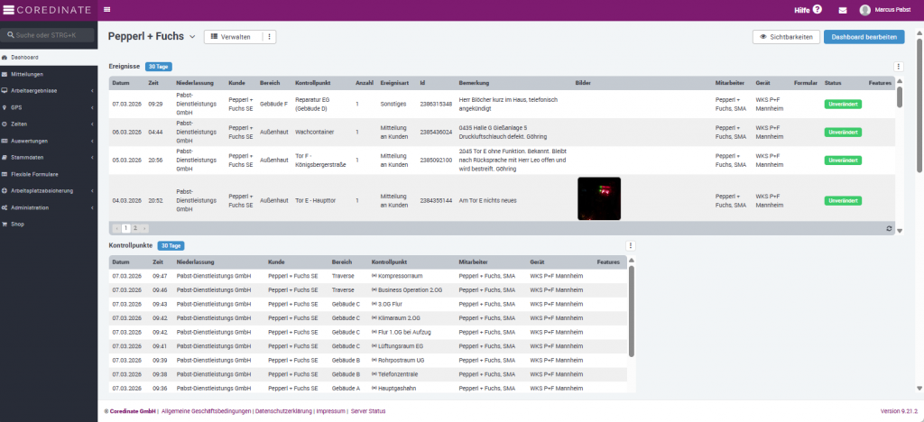
Task: Click the Dashboard bearbeiten button
Action: 864,37
